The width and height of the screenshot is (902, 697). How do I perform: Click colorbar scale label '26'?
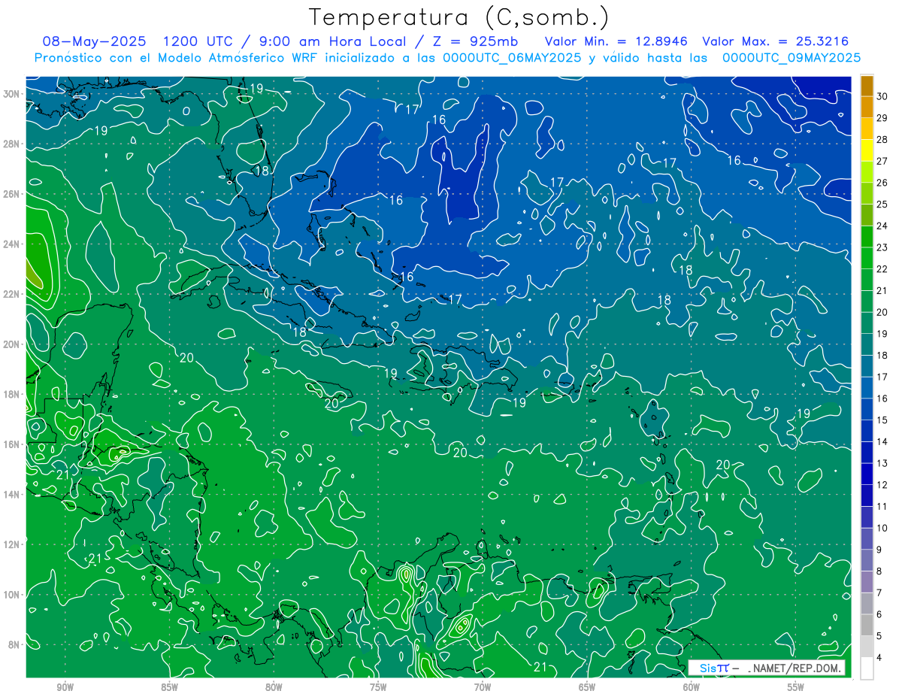882,183
